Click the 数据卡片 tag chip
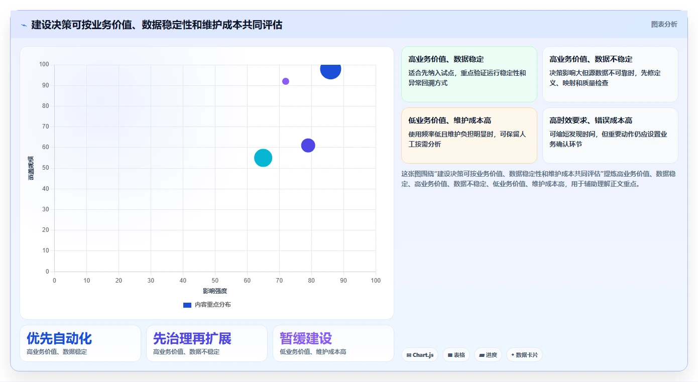 click(524, 355)
